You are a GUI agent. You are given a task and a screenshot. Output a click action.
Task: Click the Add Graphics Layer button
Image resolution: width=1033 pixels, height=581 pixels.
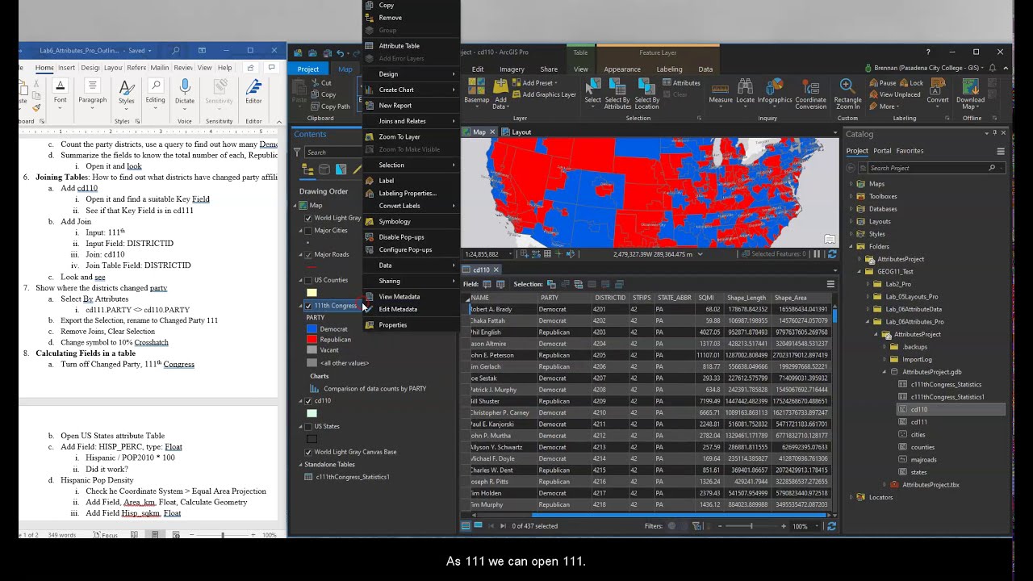[544, 94]
